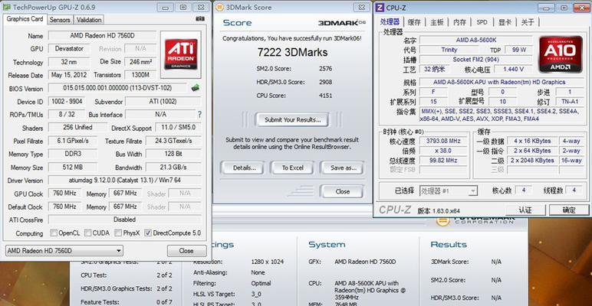Click the CPU-Z 认证 button
Viewport: 592px width, 306px height.
525,210
